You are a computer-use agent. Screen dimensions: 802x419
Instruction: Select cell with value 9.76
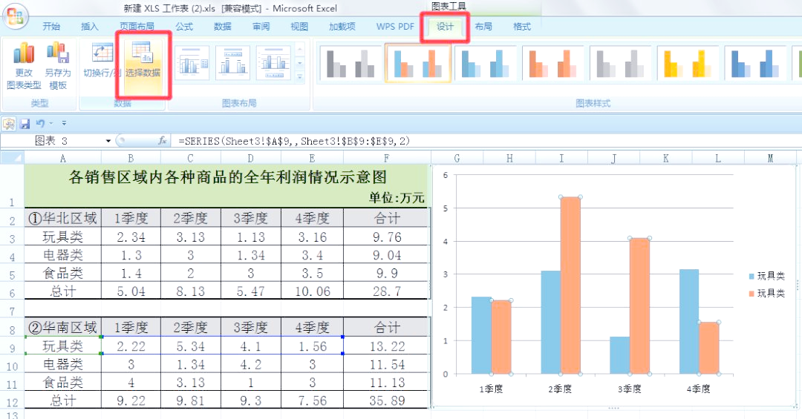[387, 237]
